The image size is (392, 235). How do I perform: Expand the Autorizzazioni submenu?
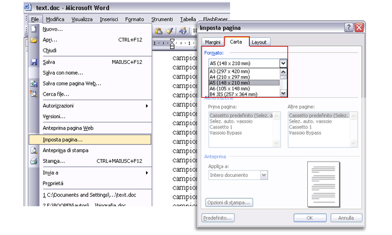tap(91, 106)
